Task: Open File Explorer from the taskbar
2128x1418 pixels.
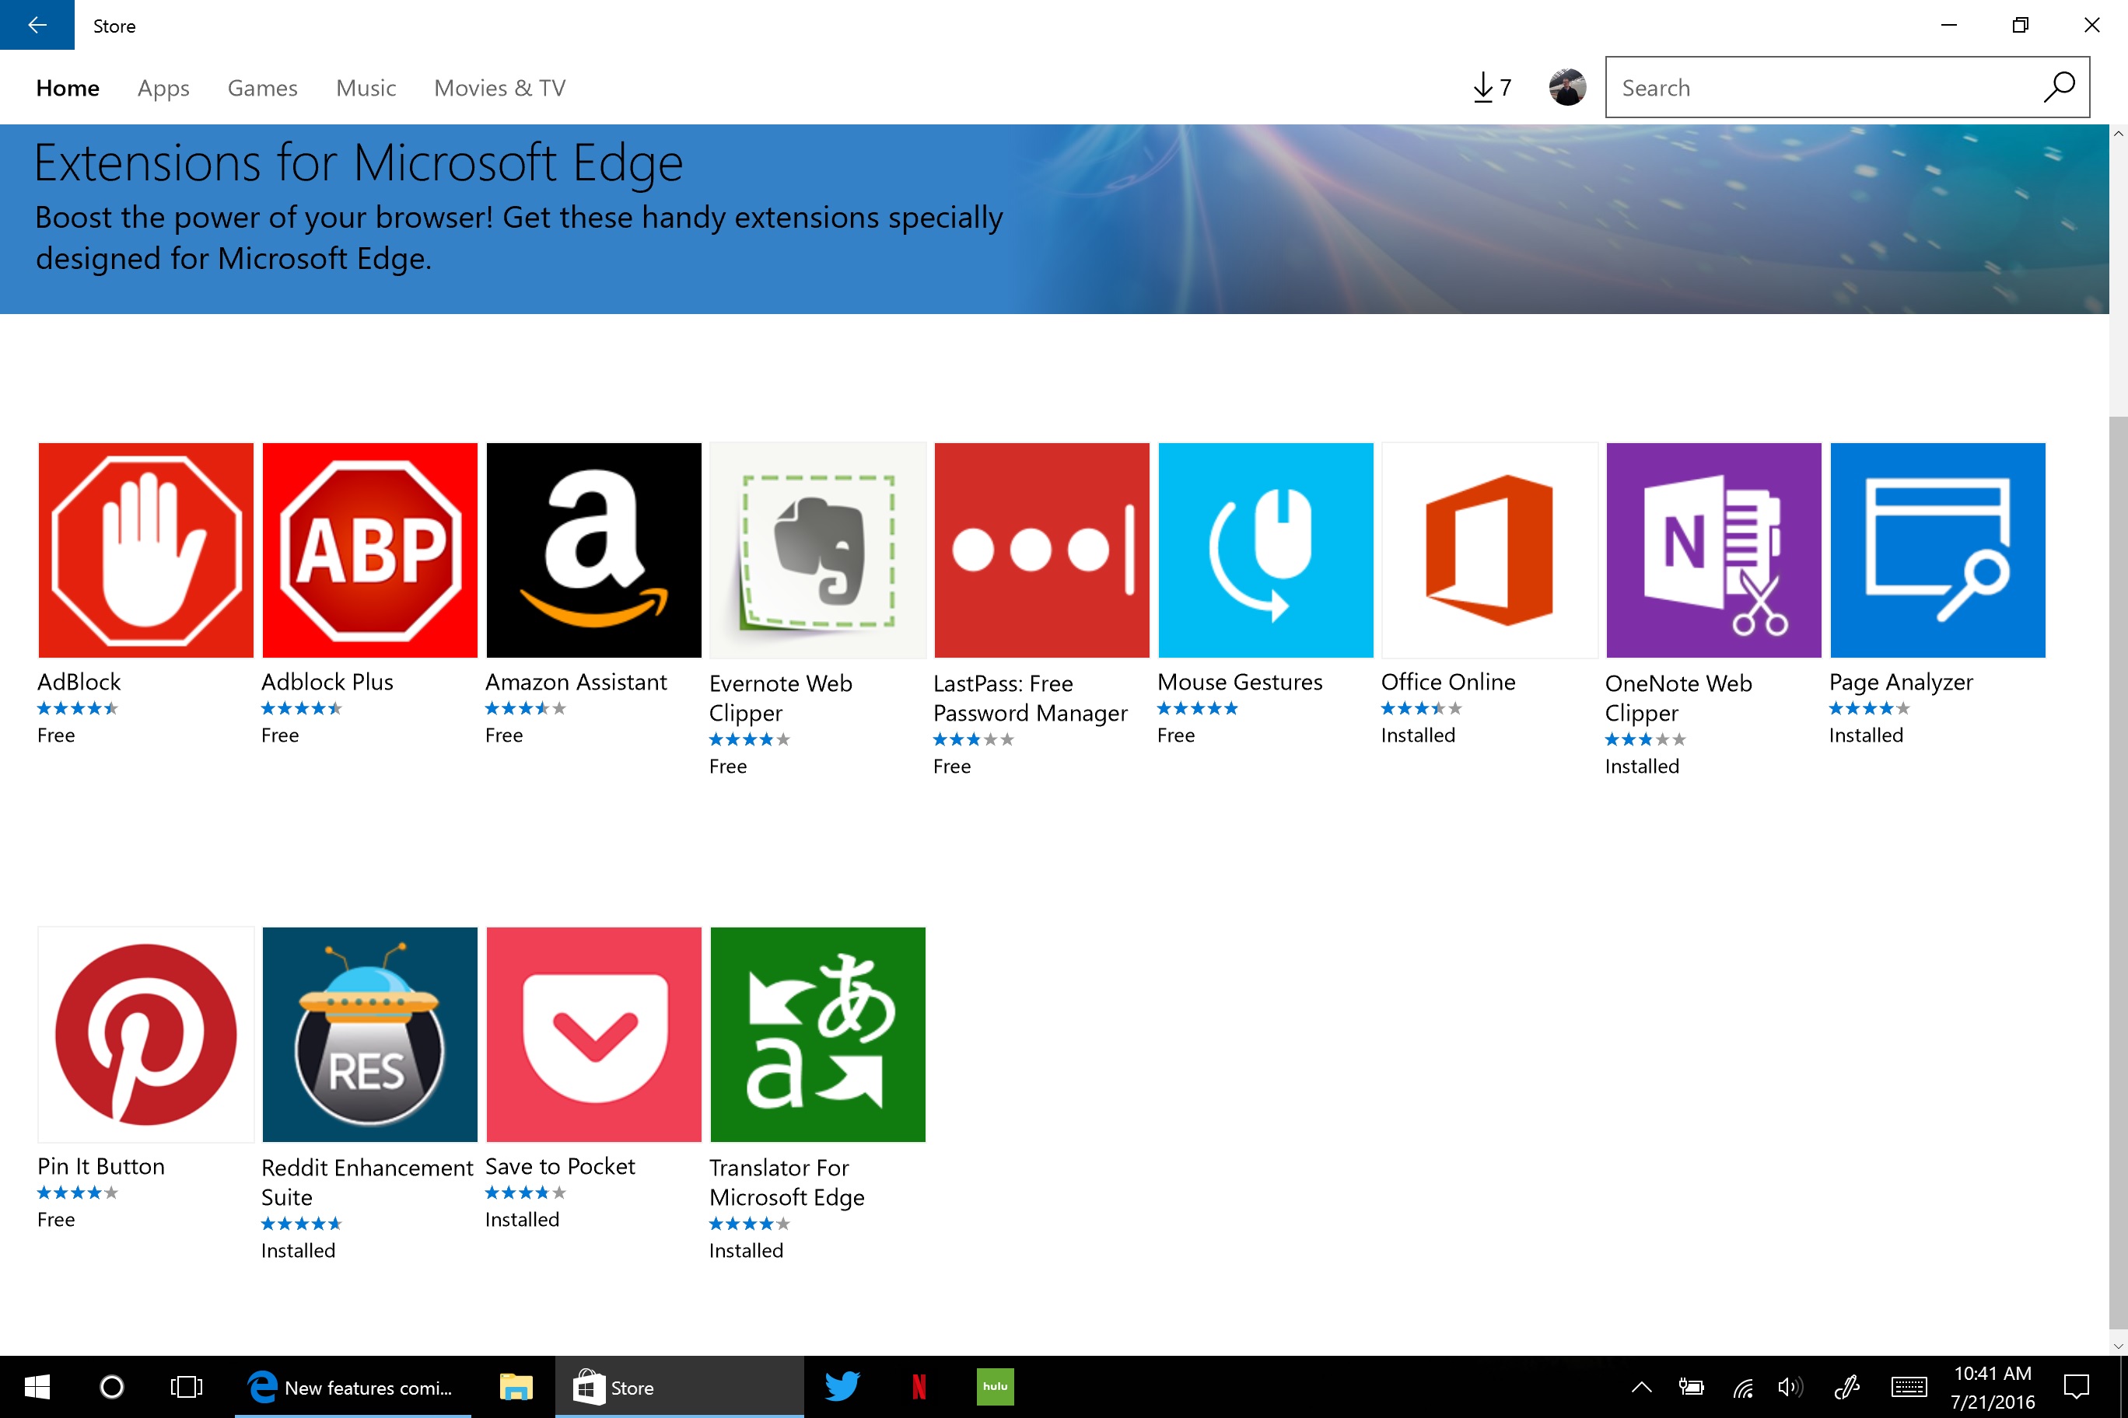Action: (x=516, y=1386)
